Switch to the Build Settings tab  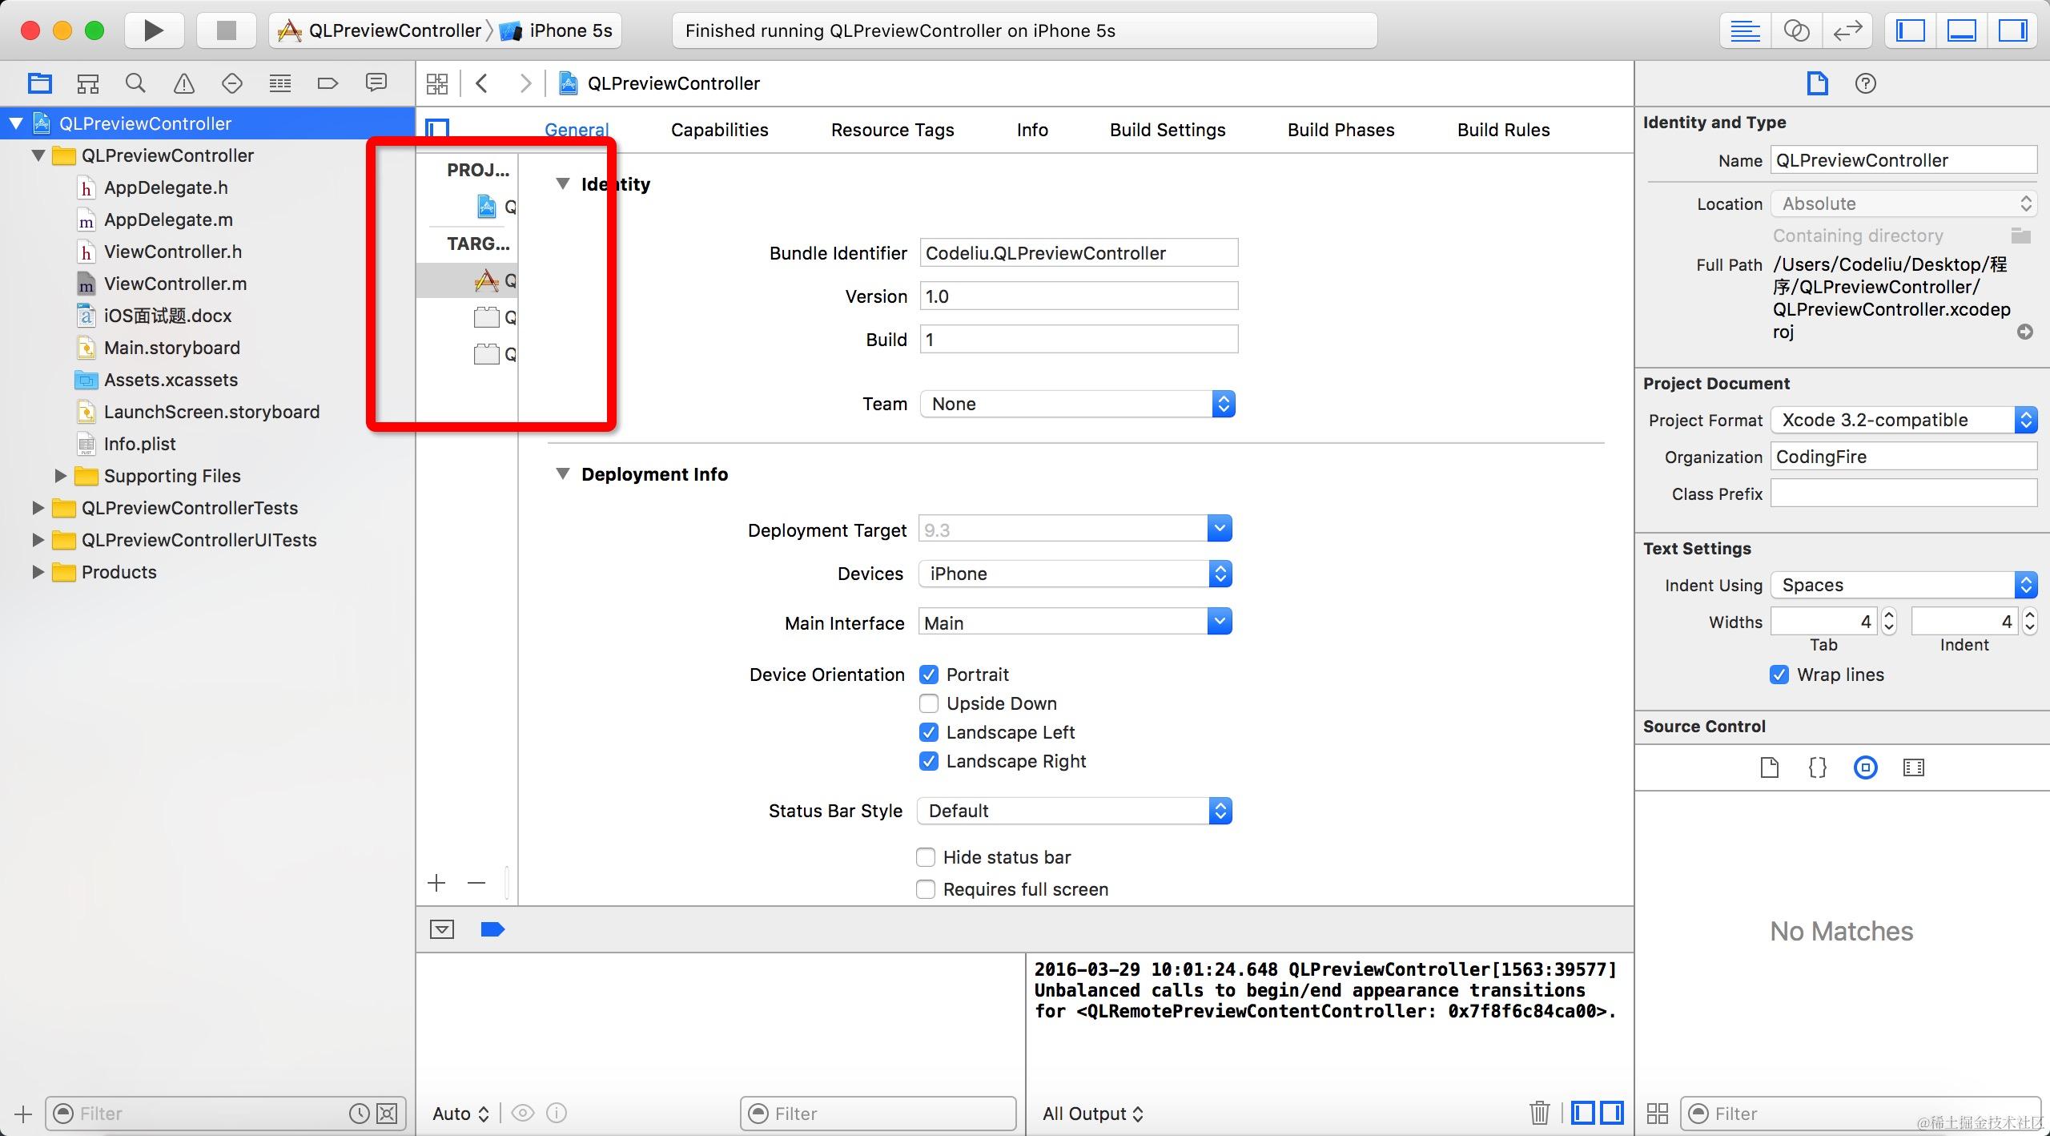click(x=1167, y=130)
